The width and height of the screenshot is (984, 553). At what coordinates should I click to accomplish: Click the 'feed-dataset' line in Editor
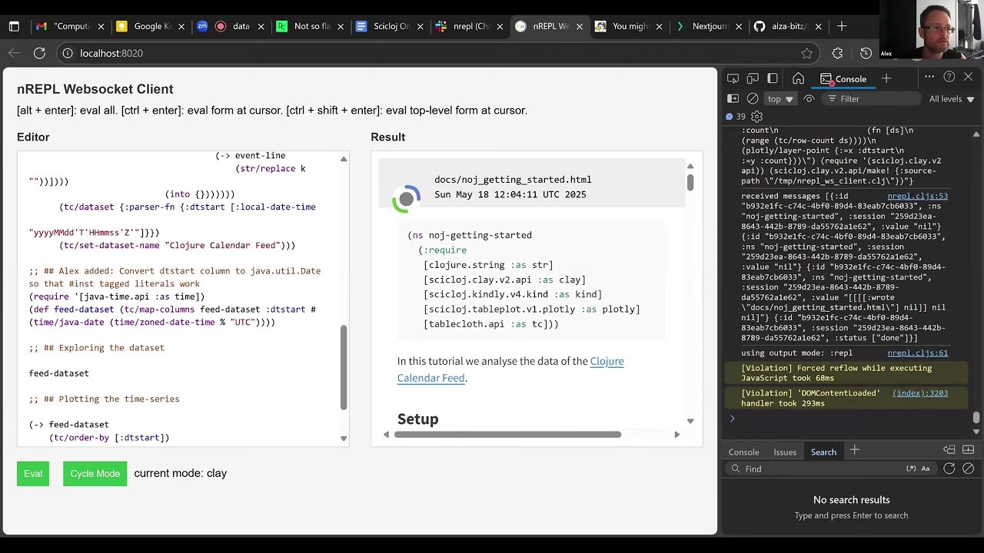point(59,373)
